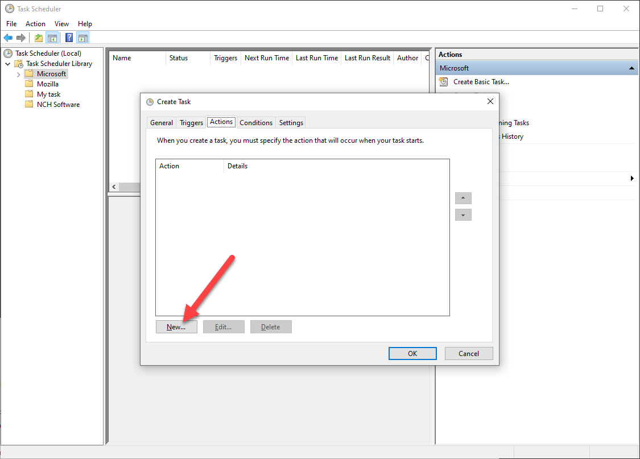Click the Forward arrow toolbar icon
Viewport: 640px width, 459px height.
[21, 38]
